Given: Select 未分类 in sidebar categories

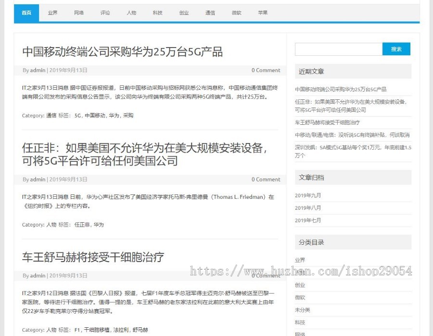Looking at the screenshot, I should coord(302,310).
